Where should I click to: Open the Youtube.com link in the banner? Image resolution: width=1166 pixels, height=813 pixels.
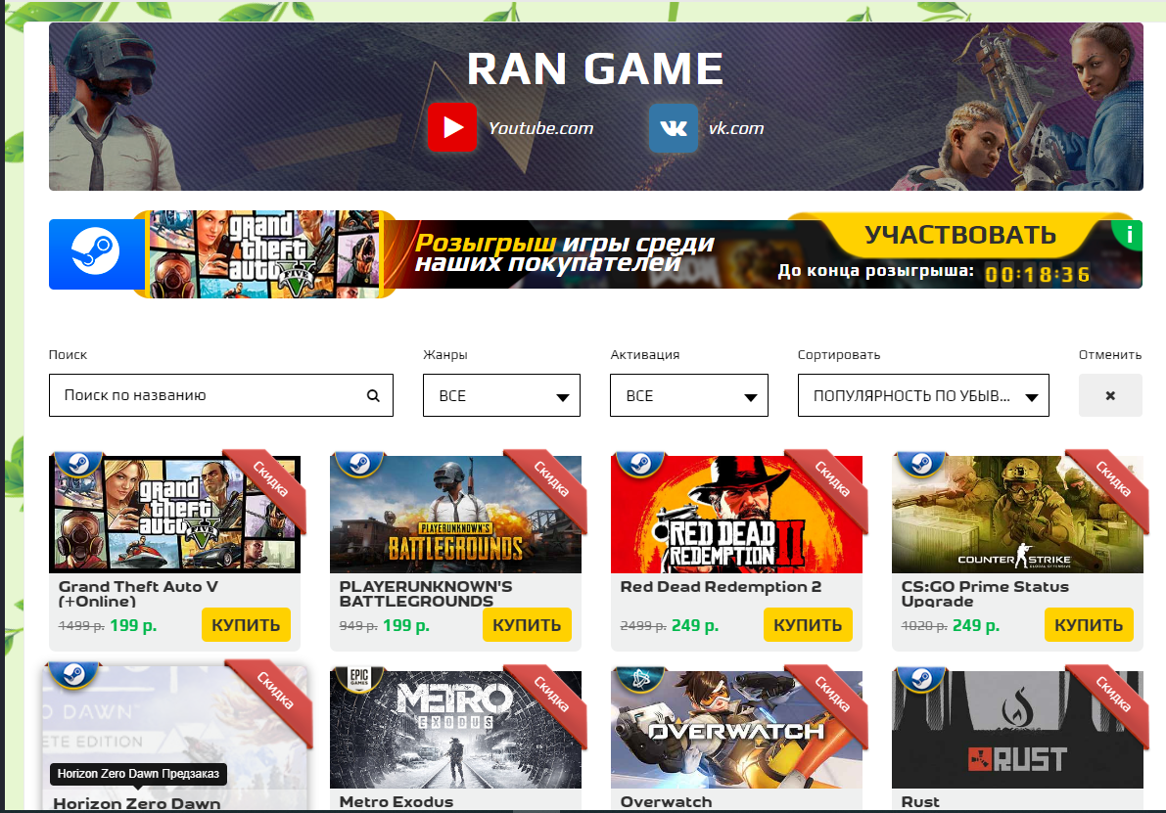pyautogui.click(x=540, y=128)
